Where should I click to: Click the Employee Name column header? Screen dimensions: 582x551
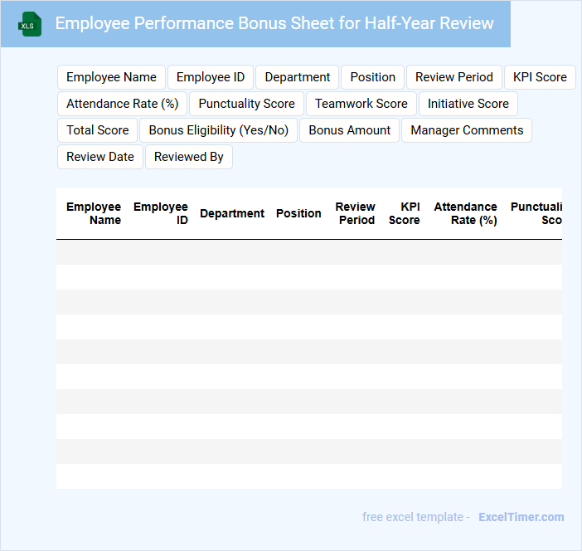click(x=94, y=213)
